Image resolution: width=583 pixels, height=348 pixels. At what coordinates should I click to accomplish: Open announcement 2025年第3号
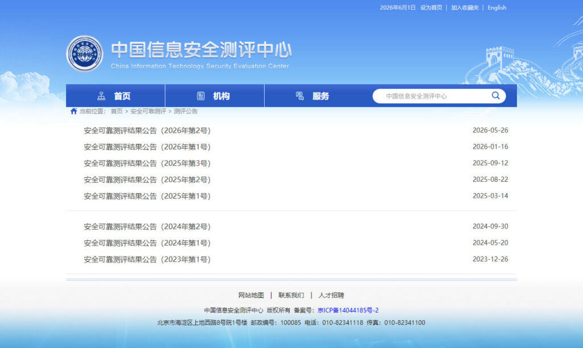click(147, 163)
